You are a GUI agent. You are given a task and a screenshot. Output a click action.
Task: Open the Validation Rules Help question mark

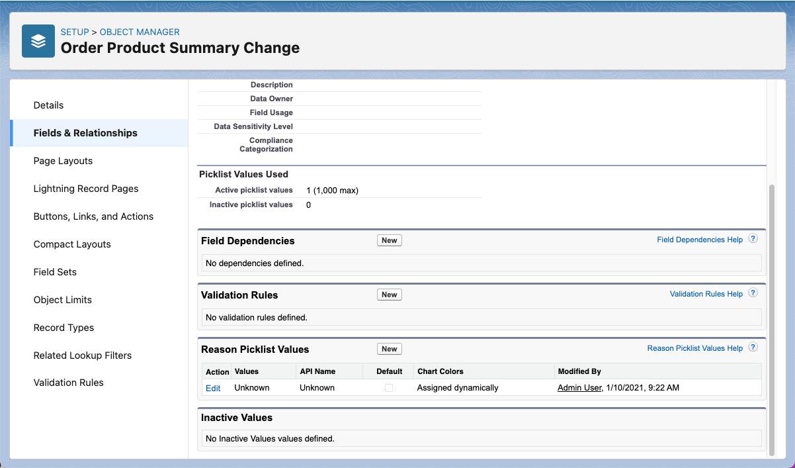(x=753, y=293)
